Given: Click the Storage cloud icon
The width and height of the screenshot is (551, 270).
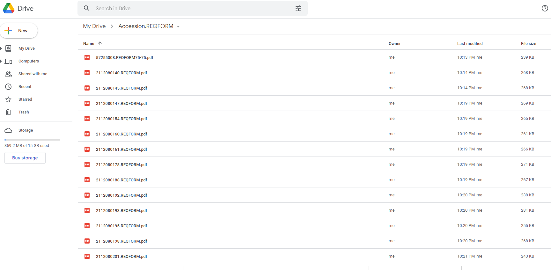Looking at the screenshot, I should 8,130.
